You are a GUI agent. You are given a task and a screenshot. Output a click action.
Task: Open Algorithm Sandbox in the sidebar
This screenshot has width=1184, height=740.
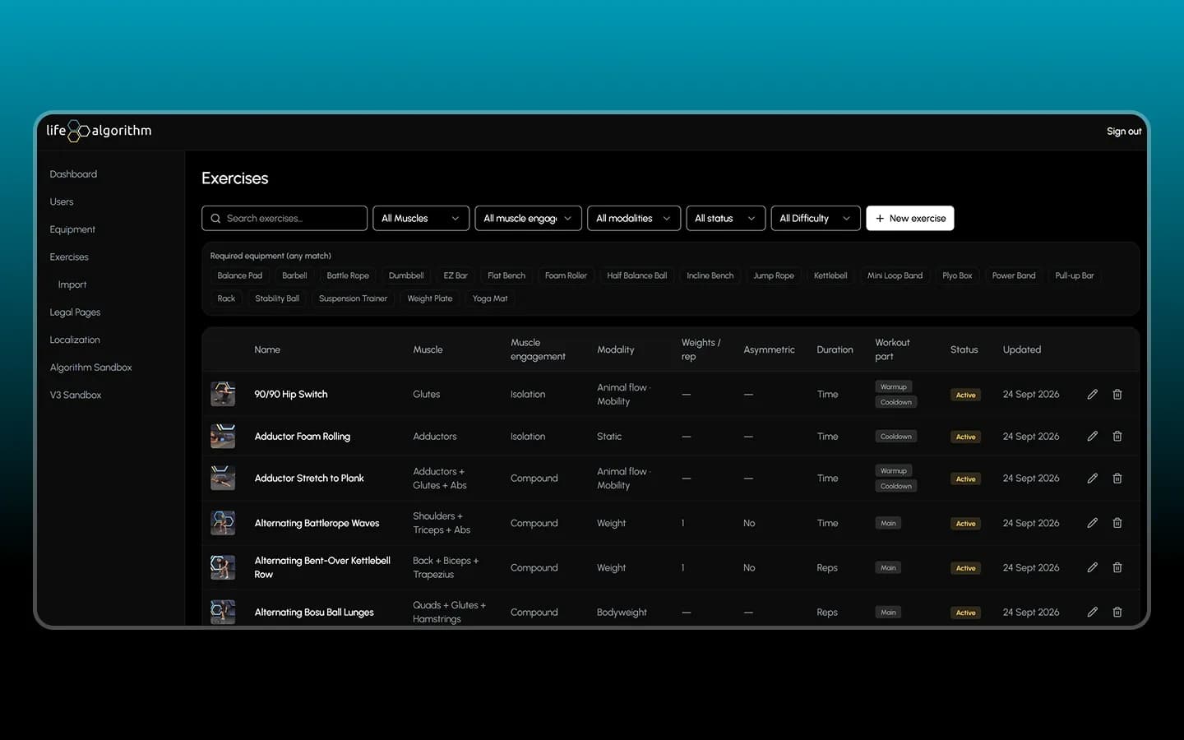click(x=90, y=368)
